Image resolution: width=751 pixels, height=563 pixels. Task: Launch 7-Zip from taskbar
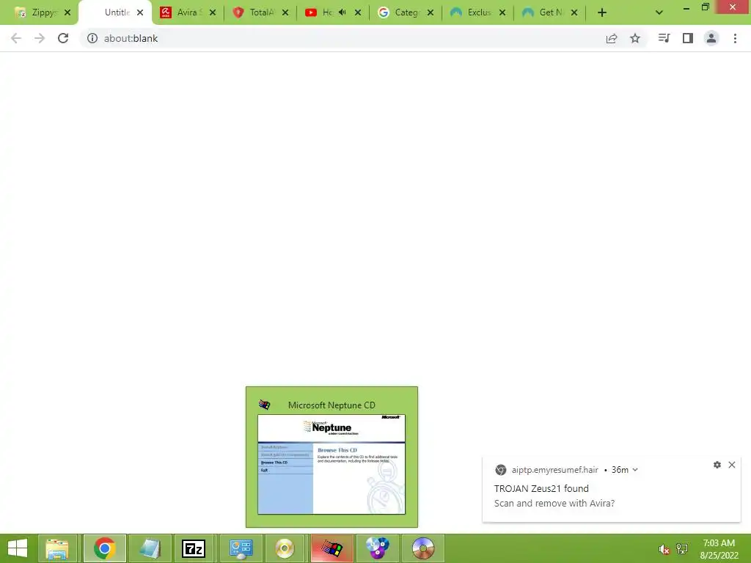point(194,548)
